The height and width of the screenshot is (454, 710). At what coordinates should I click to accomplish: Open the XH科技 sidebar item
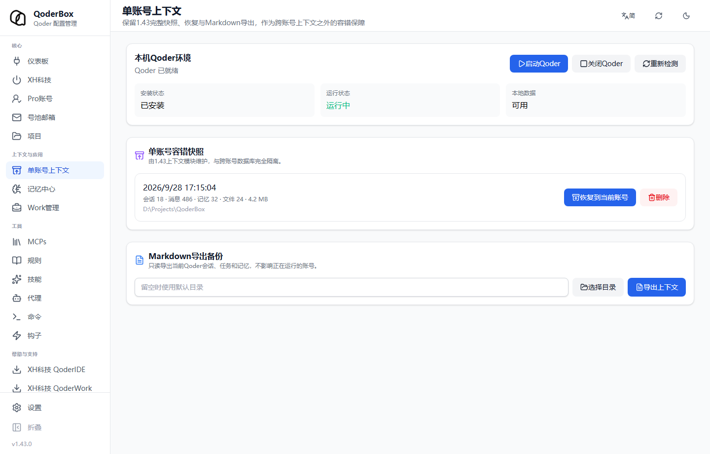pos(55,80)
